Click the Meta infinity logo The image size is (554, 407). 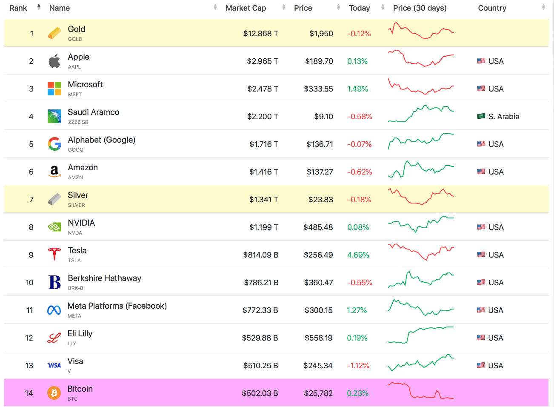pos(54,310)
